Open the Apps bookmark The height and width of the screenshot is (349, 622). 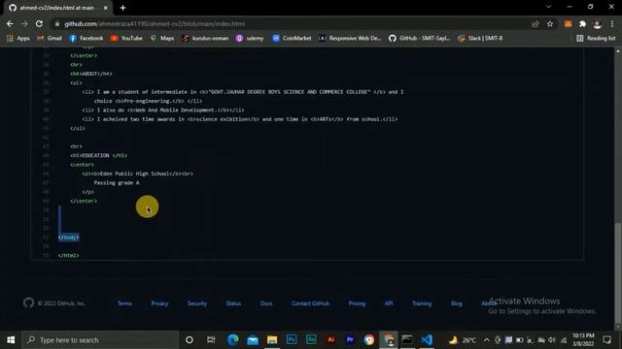[18, 39]
